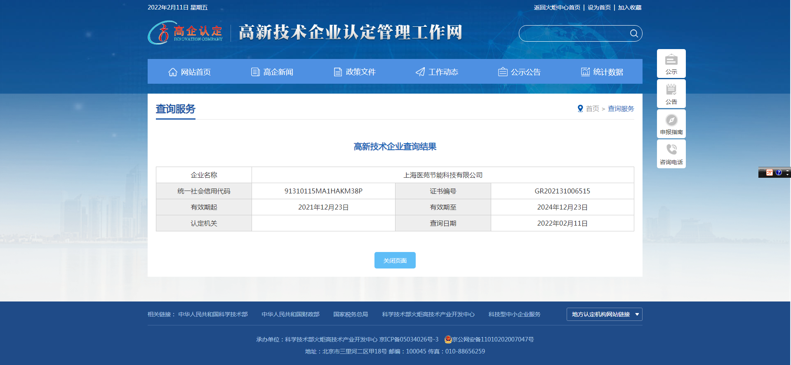Open the 高企新闻 navigation item
791x365 pixels.
pos(272,72)
